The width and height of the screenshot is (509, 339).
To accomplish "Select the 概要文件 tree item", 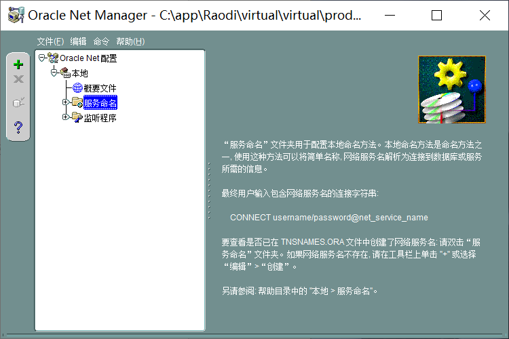I will [x=100, y=88].
